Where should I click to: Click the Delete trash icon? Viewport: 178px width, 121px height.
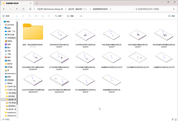point(49,16)
